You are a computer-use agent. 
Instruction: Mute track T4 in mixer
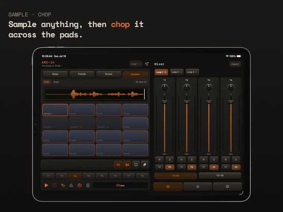226,160
